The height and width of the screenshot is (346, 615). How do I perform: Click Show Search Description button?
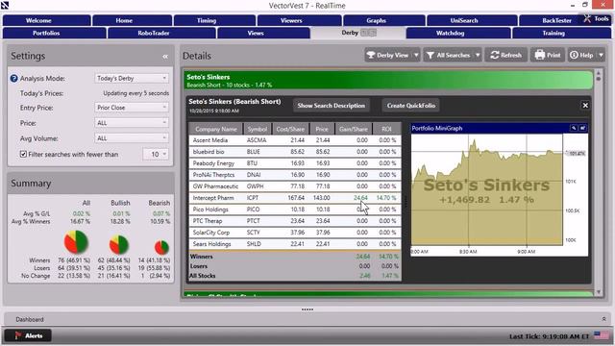pyautogui.click(x=331, y=106)
